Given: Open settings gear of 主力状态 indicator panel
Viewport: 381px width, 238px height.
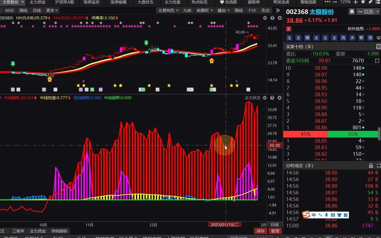Looking at the screenshot, I should 265,98.
